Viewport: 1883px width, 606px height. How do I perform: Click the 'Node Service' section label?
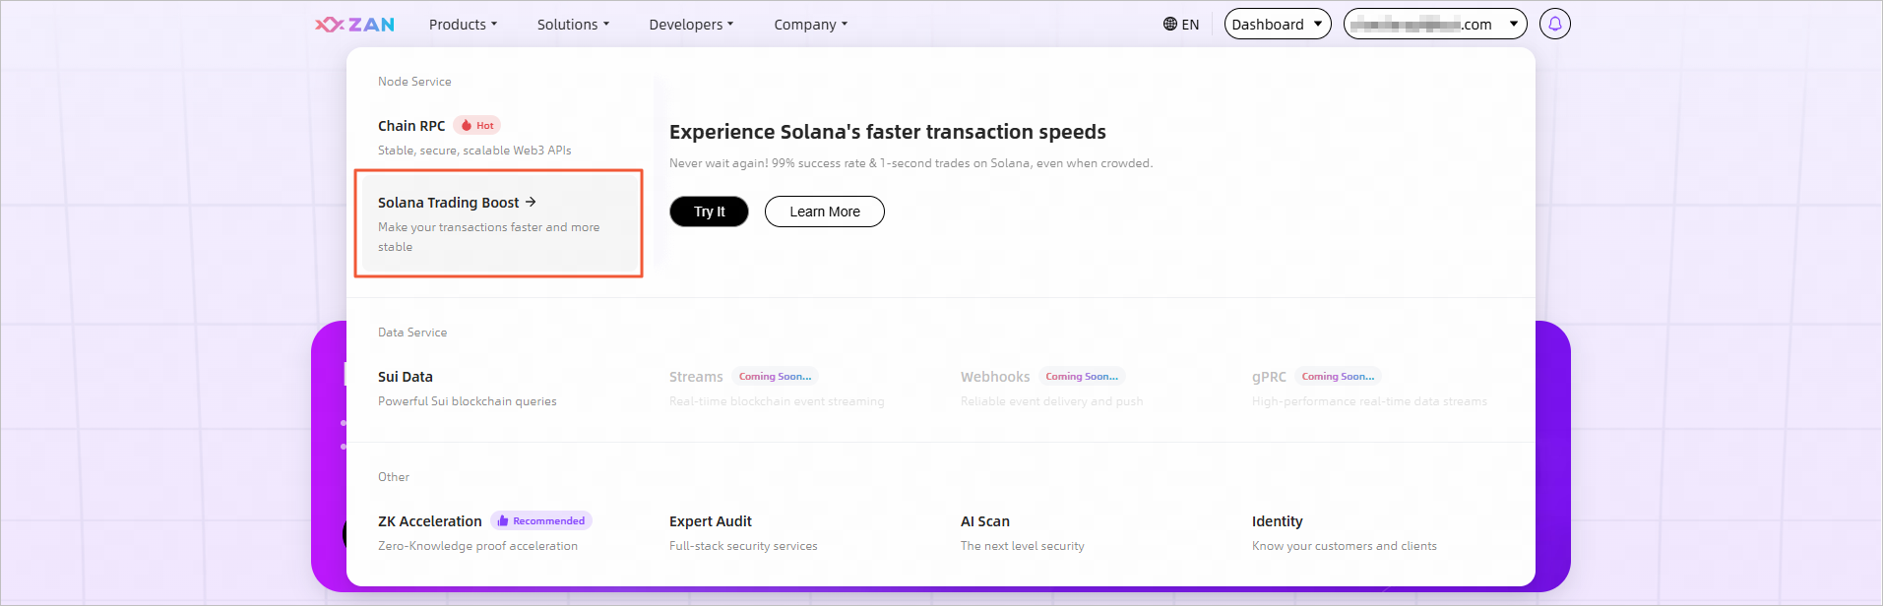tap(414, 82)
